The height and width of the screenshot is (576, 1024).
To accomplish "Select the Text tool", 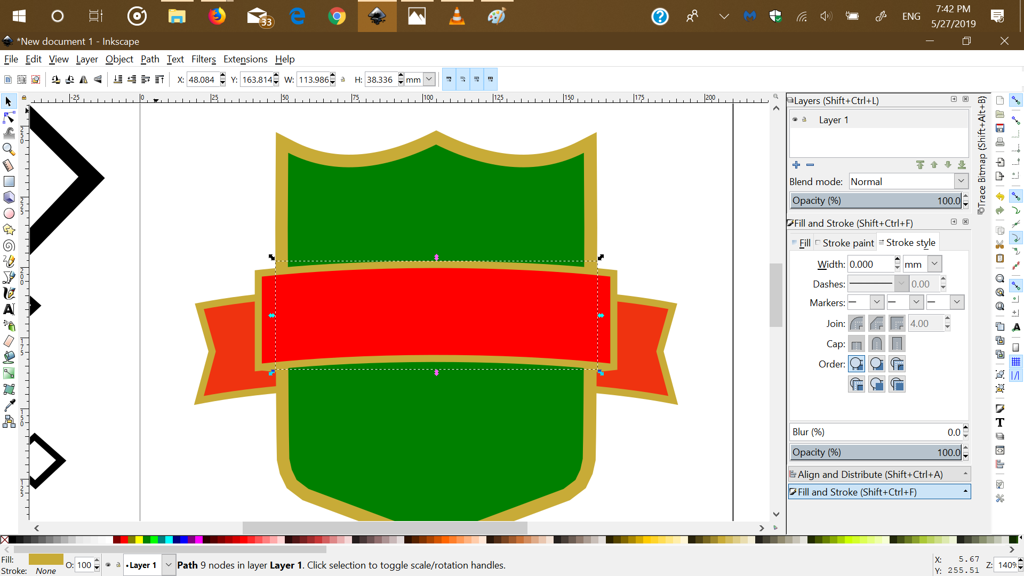I will [x=9, y=309].
